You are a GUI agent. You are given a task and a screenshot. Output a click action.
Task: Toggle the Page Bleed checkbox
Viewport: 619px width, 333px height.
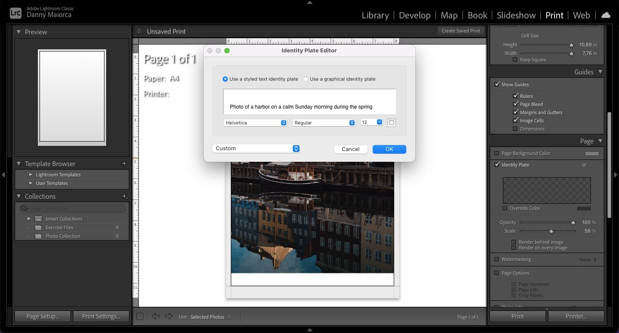coord(515,104)
